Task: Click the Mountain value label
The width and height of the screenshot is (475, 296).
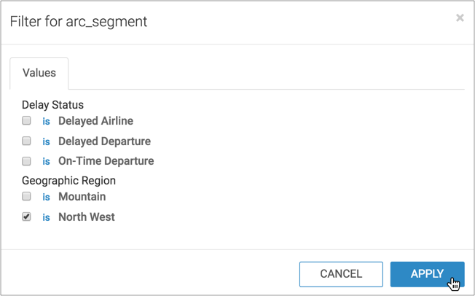Action: click(82, 197)
